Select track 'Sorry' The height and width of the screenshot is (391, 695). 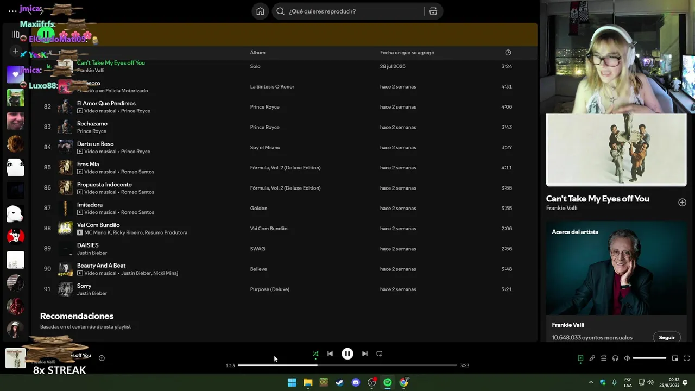[84, 286]
